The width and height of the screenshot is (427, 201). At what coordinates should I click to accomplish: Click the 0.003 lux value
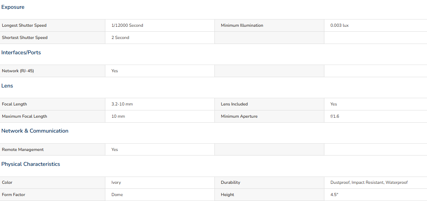(x=339, y=26)
